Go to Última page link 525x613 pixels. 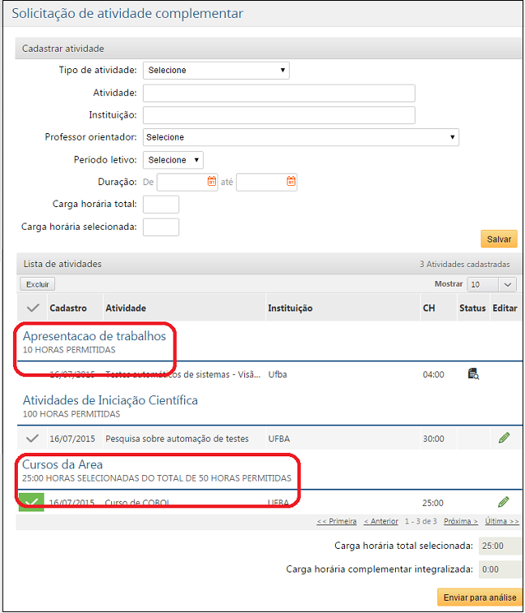click(502, 521)
